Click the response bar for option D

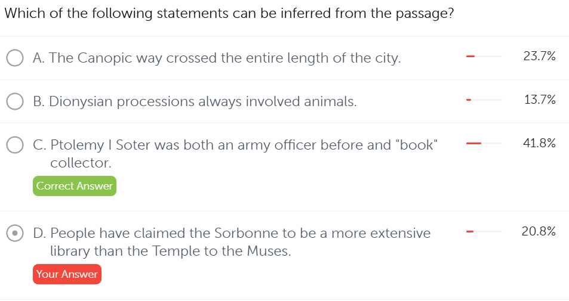click(x=484, y=231)
